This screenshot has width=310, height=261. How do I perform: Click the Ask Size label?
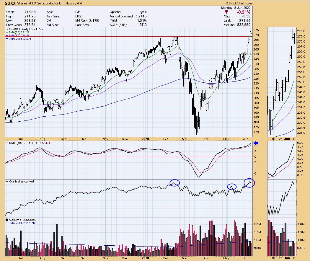[x=53, y=16]
